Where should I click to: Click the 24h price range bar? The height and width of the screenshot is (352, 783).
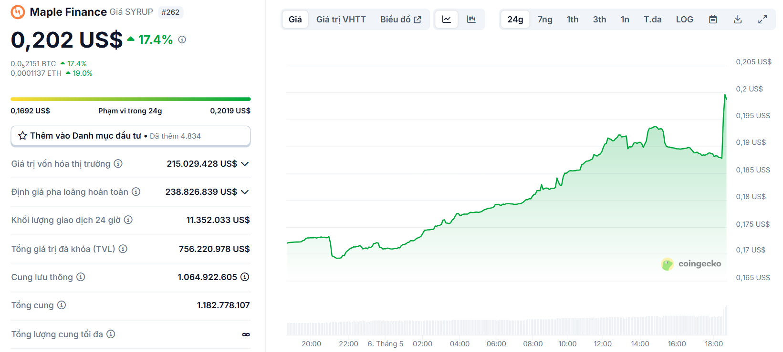pyautogui.click(x=131, y=99)
